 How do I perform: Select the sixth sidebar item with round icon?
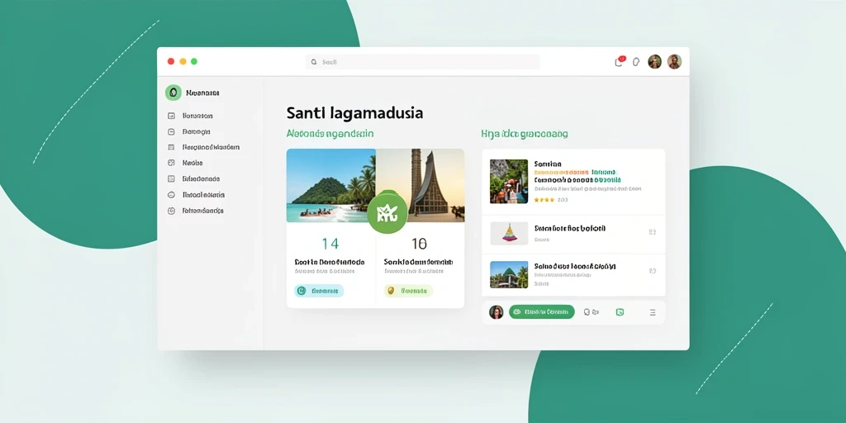pyautogui.click(x=197, y=195)
